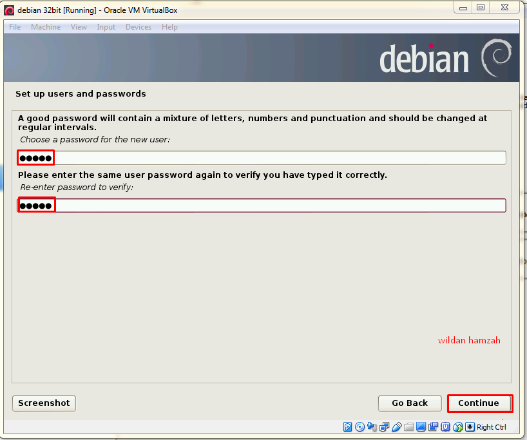Open the Input menu

[x=106, y=27]
